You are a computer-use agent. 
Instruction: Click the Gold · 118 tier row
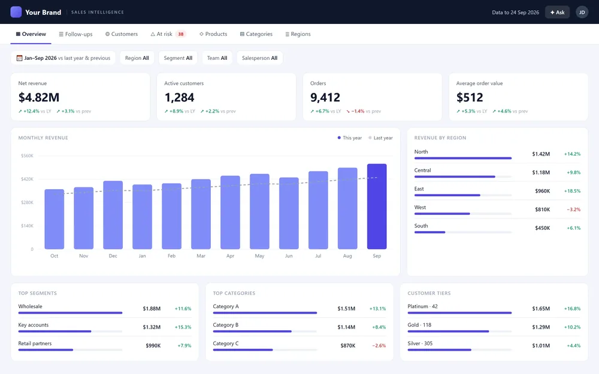[494, 327]
